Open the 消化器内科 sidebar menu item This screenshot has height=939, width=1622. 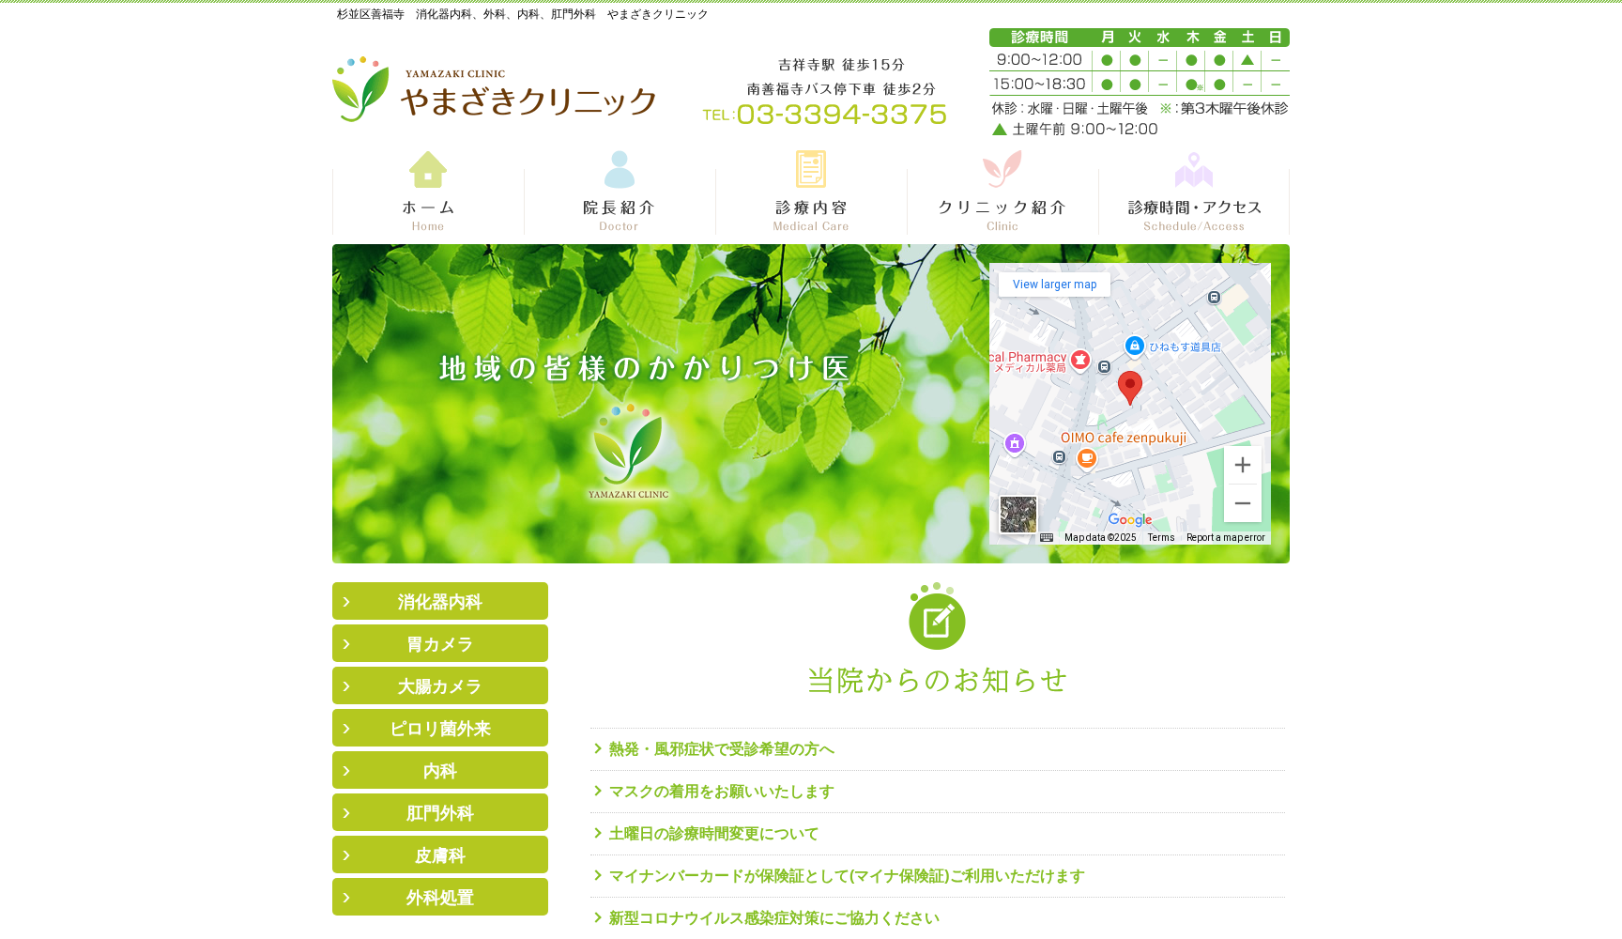[x=439, y=602]
